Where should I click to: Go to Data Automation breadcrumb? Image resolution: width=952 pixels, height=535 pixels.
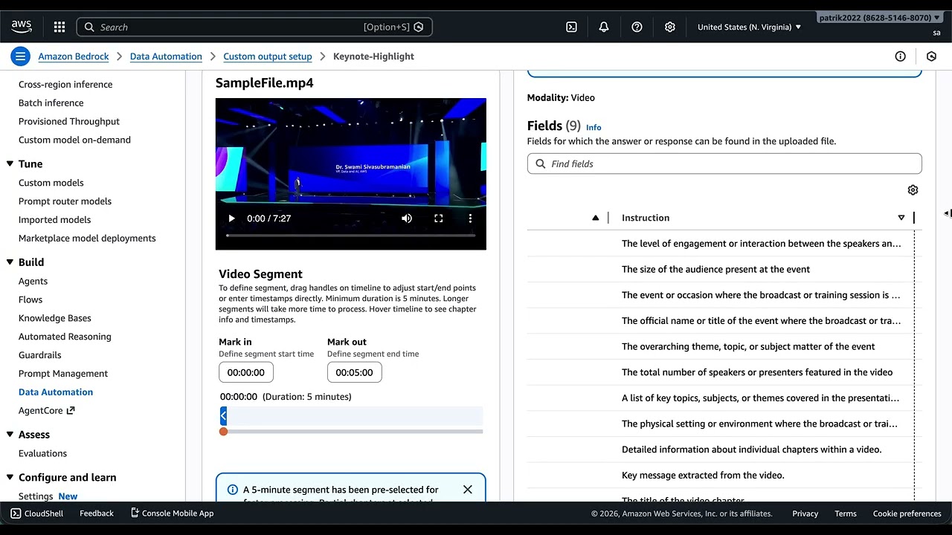coord(166,56)
